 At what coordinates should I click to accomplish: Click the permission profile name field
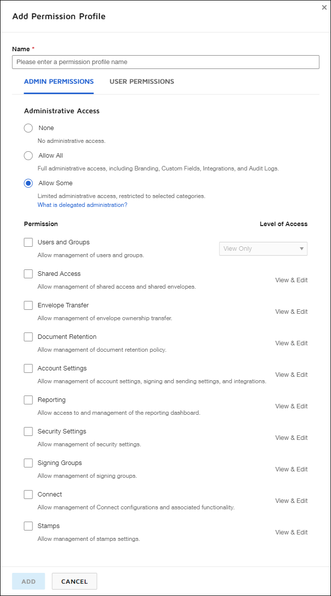(x=165, y=62)
